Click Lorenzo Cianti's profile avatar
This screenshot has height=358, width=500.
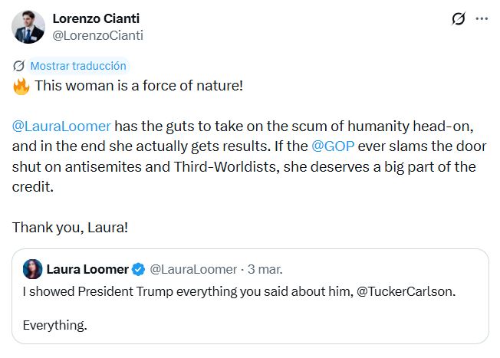[28, 27]
